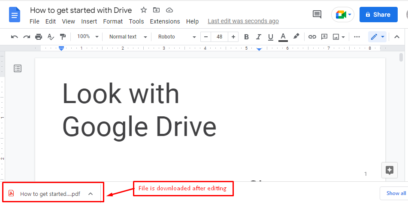This screenshot has width=408, height=204.
Task: Click the blue Share button
Action: [378, 15]
